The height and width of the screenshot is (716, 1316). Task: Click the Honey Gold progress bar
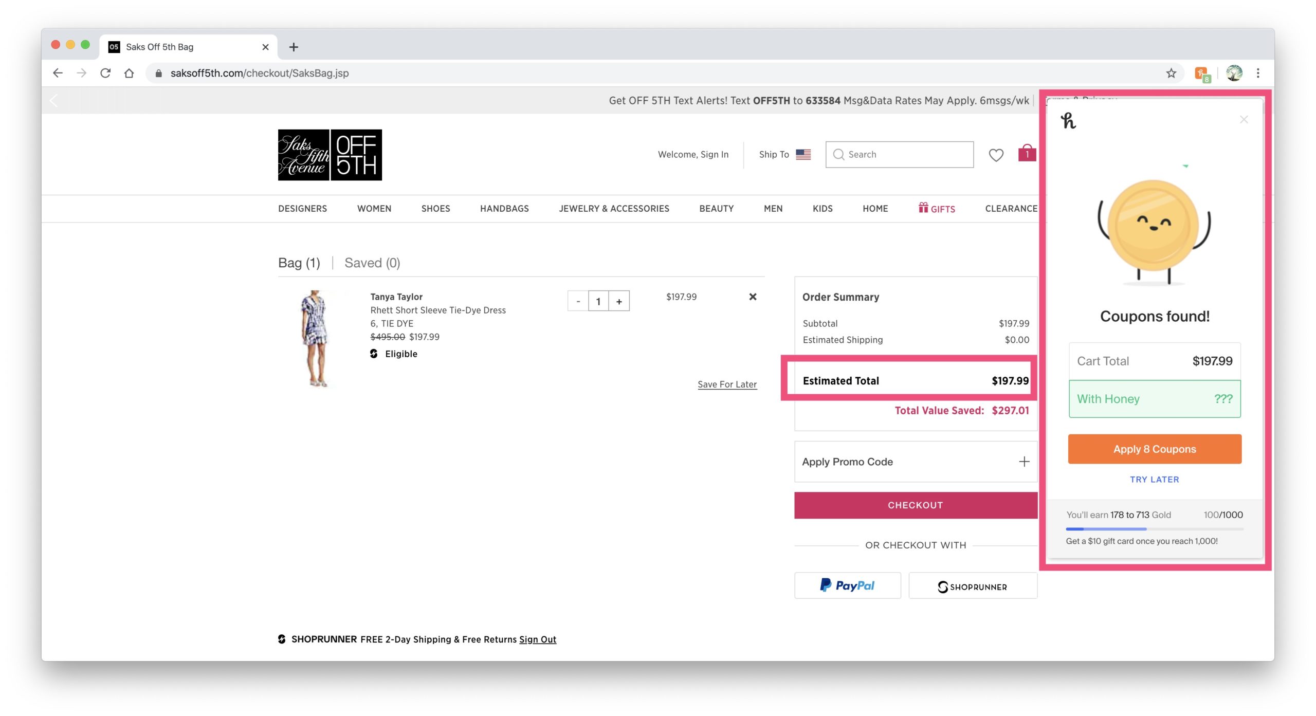coord(1155,529)
